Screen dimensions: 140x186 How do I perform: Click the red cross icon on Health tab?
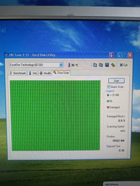tap(41, 73)
